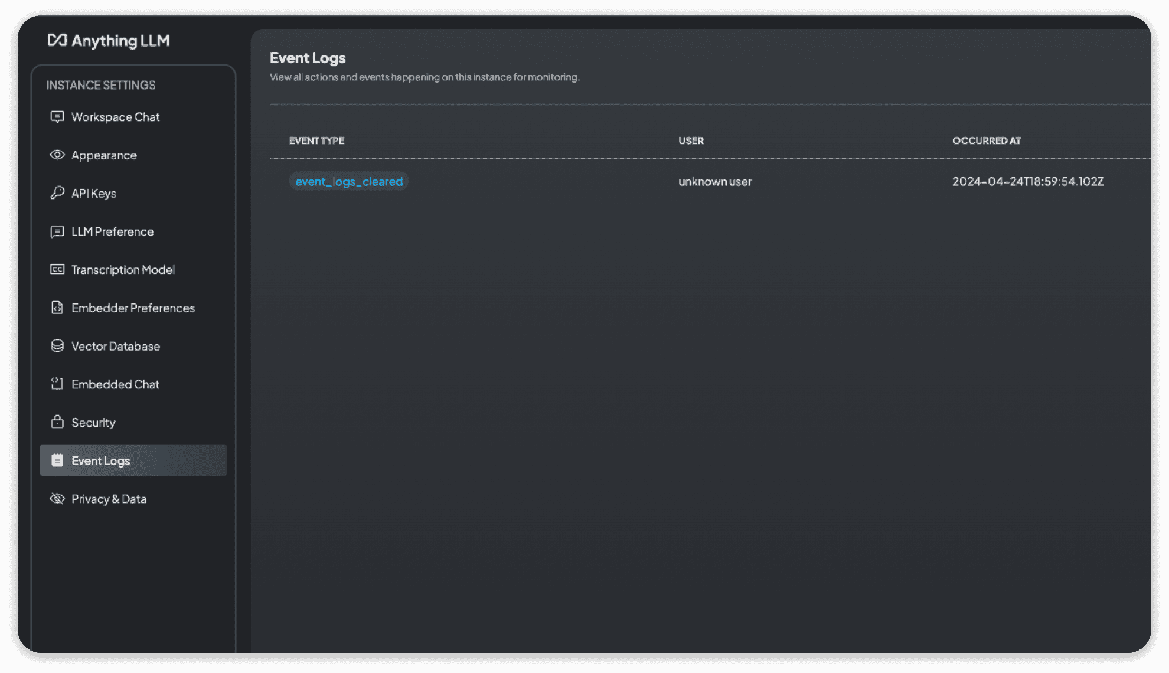Go to Privacy & Data settings

click(109, 499)
